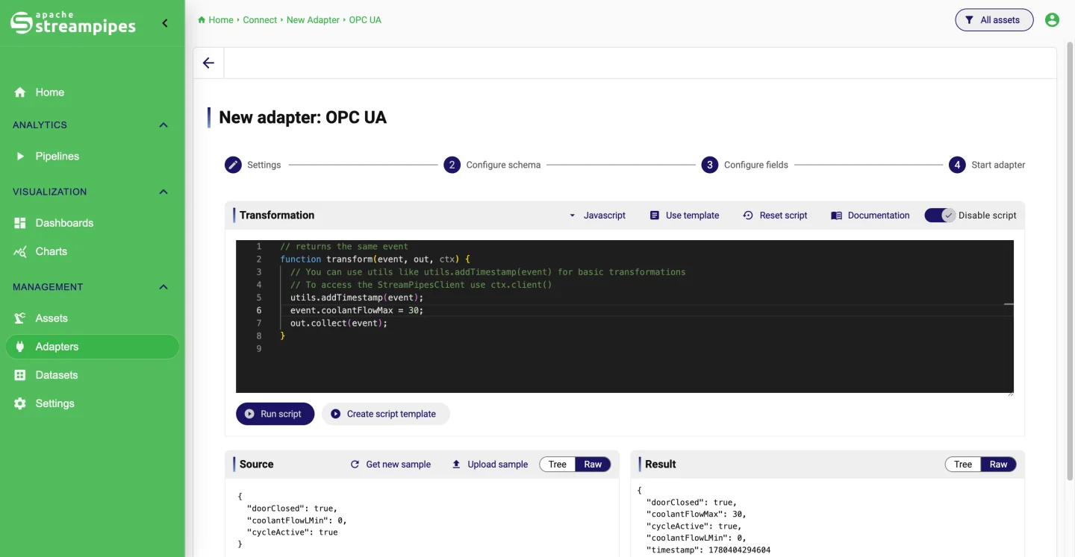1075x557 pixels.
Task: Collapse the Visualization section
Action: pos(163,192)
